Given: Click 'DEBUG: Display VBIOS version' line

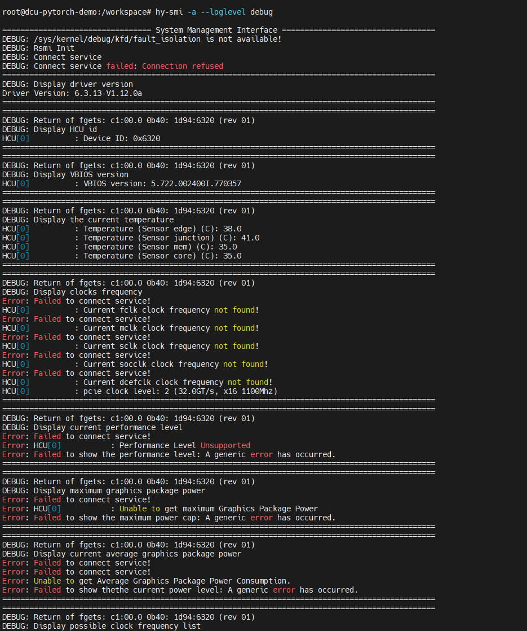Looking at the screenshot, I should 65,174.
